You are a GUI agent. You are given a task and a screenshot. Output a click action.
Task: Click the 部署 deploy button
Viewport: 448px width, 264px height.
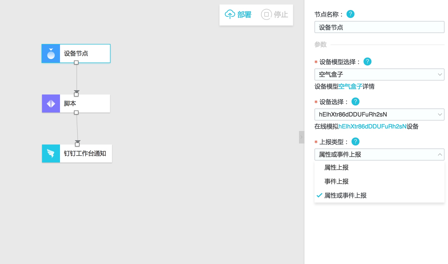tap(238, 14)
